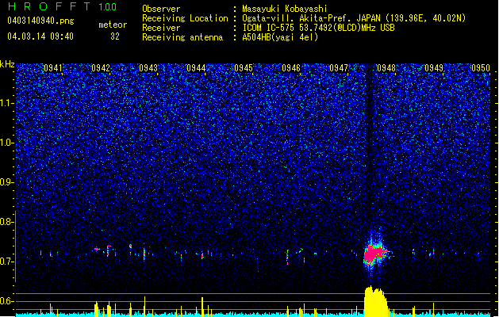
Task: Click the HROFFT 1.0.0 program title
Action: (x=63, y=6)
